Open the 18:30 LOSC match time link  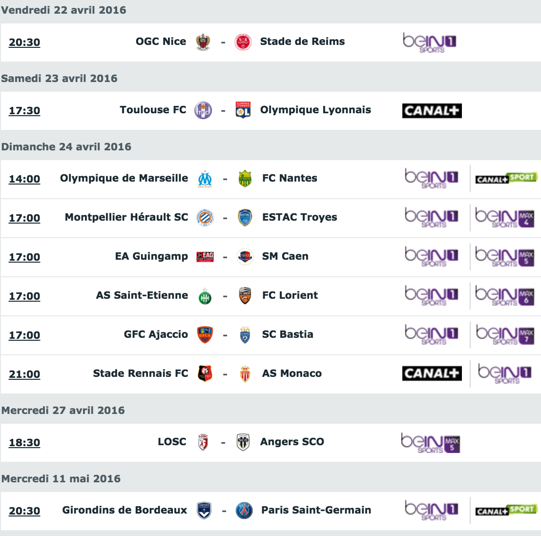[x=24, y=443]
